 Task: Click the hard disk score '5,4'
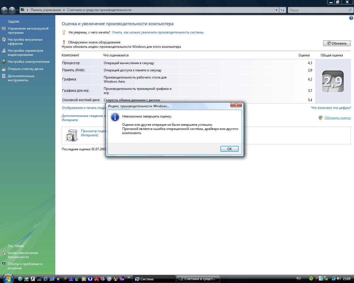pyautogui.click(x=310, y=100)
